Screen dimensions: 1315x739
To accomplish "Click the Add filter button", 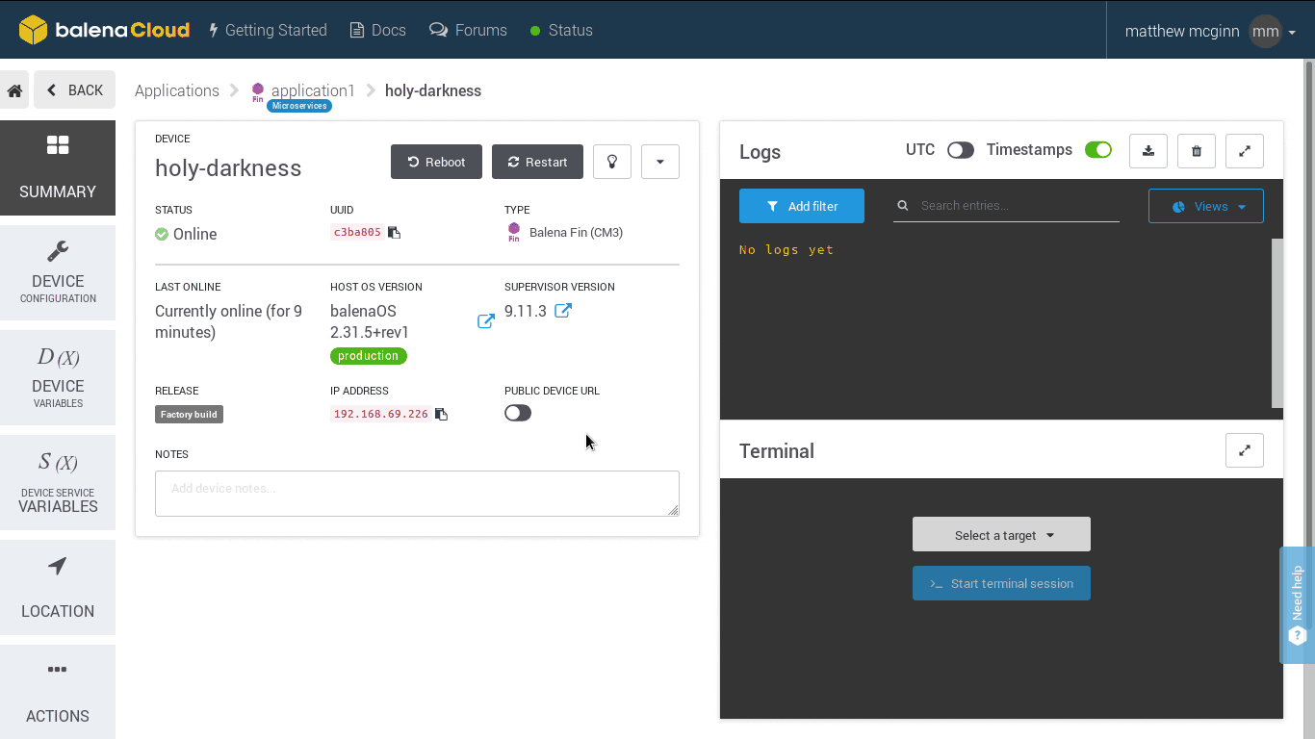I will coord(802,206).
